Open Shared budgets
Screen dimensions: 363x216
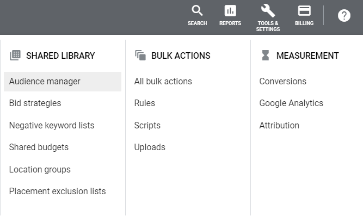click(39, 147)
